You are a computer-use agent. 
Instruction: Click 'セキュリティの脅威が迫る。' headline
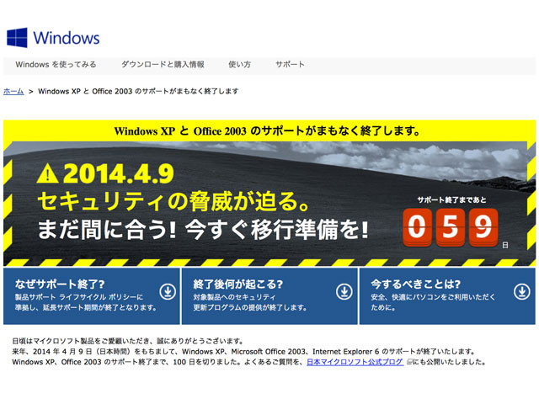point(173,201)
